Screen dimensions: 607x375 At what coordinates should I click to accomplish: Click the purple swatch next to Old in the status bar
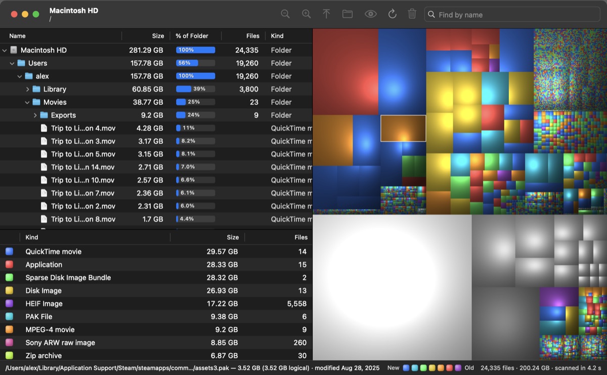458,368
